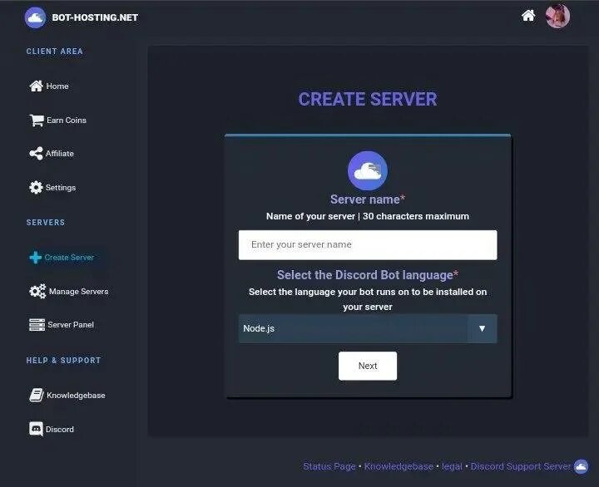Open Settings from sidebar
This screenshot has width=599, height=487.
tap(61, 187)
